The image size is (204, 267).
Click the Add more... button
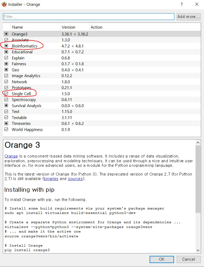pos(189,17)
